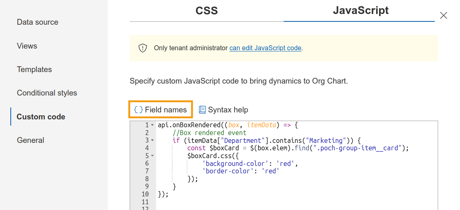Image resolution: width=460 pixels, height=210 pixels.
Task: Open Conditional styles section
Action: (x=47, y=93)
